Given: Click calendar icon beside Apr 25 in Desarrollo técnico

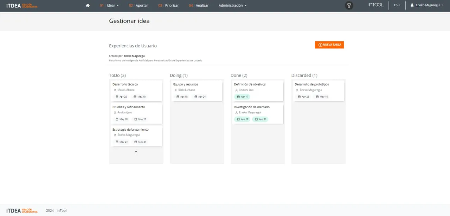Looking at the screenshot, I should [x=117, y=97].
